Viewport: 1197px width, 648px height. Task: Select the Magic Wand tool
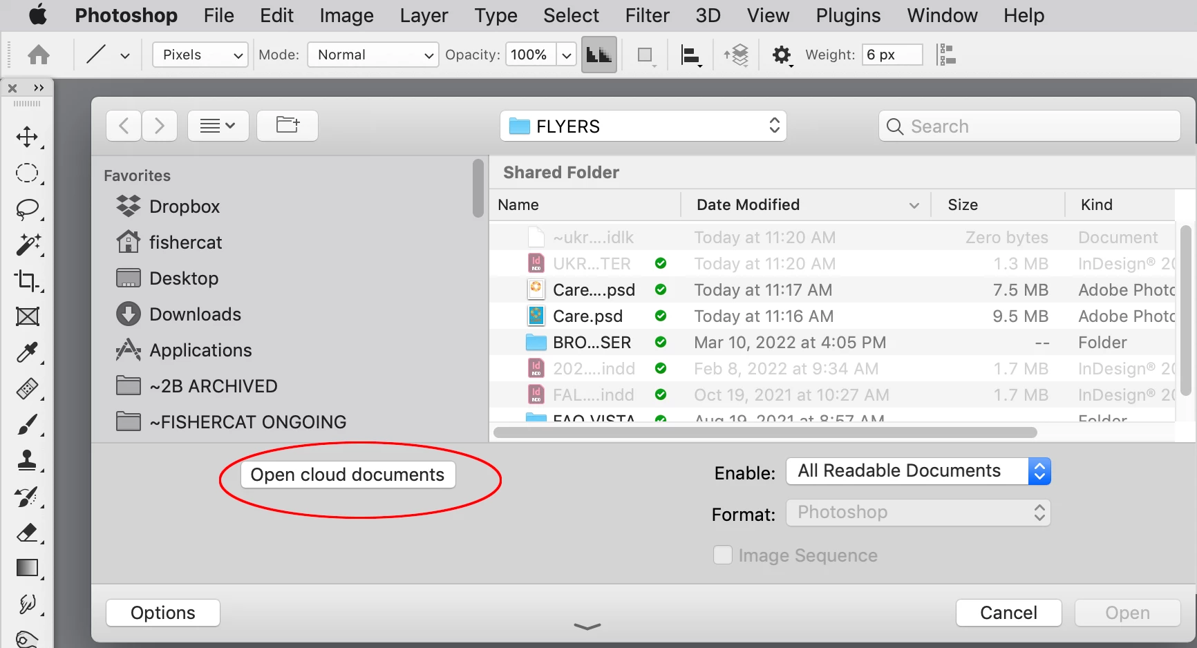28,245
